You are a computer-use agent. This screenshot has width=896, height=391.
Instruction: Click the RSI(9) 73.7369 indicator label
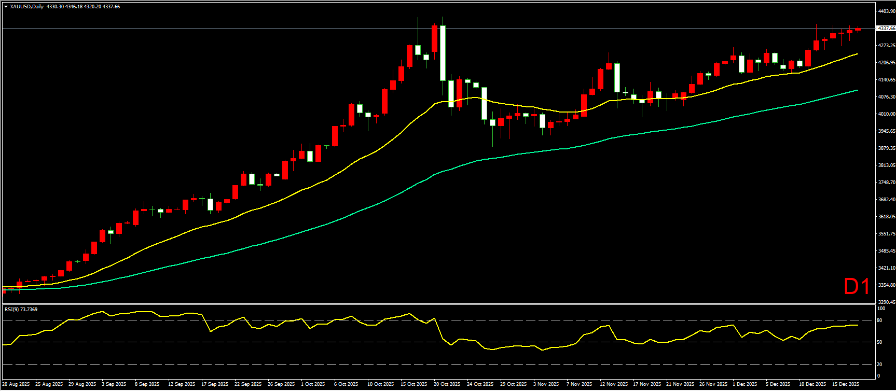click(21, 310)
